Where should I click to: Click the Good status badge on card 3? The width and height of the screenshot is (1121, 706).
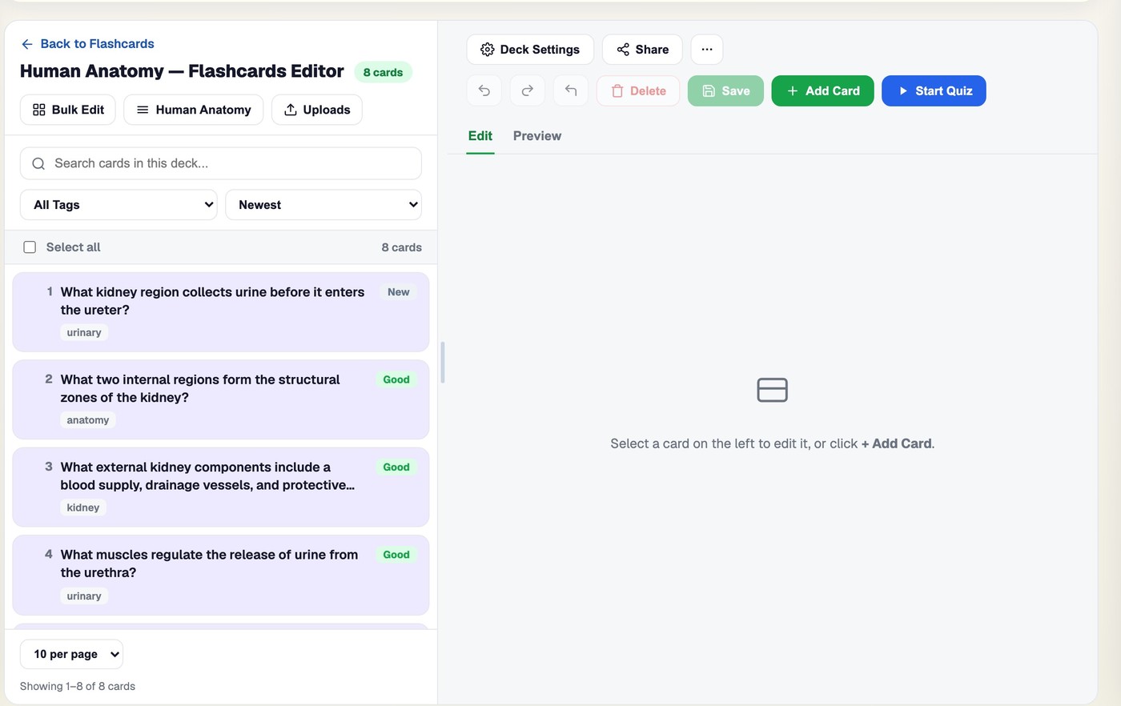tap(396, 467)
